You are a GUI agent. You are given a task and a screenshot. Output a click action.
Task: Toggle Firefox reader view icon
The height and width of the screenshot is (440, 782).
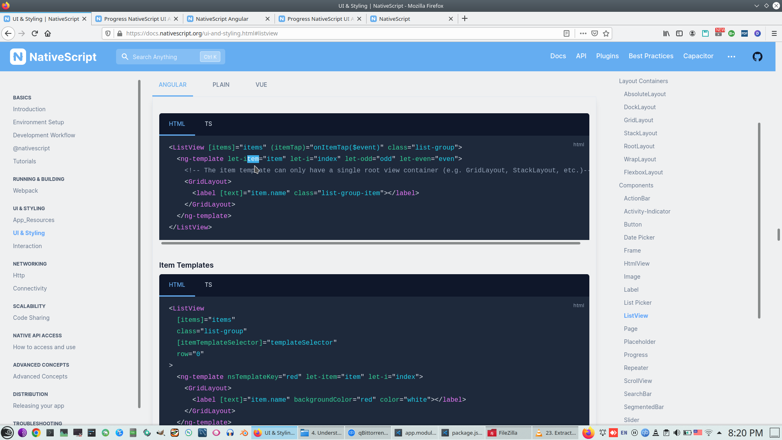(x=566, y=33)
